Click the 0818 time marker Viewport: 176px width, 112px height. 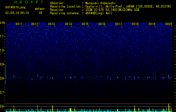pos(135,24)
